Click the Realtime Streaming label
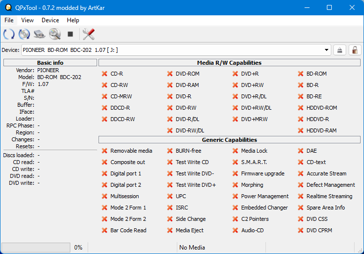364x254 pixels. pos(329,196)
